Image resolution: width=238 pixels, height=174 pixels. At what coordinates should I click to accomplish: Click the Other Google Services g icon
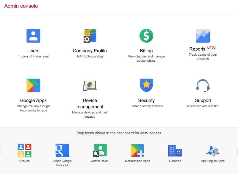(62, 150)
